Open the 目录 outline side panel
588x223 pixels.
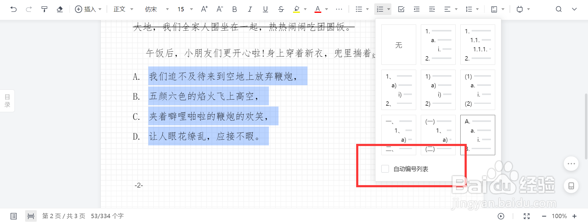pos(7,101)
